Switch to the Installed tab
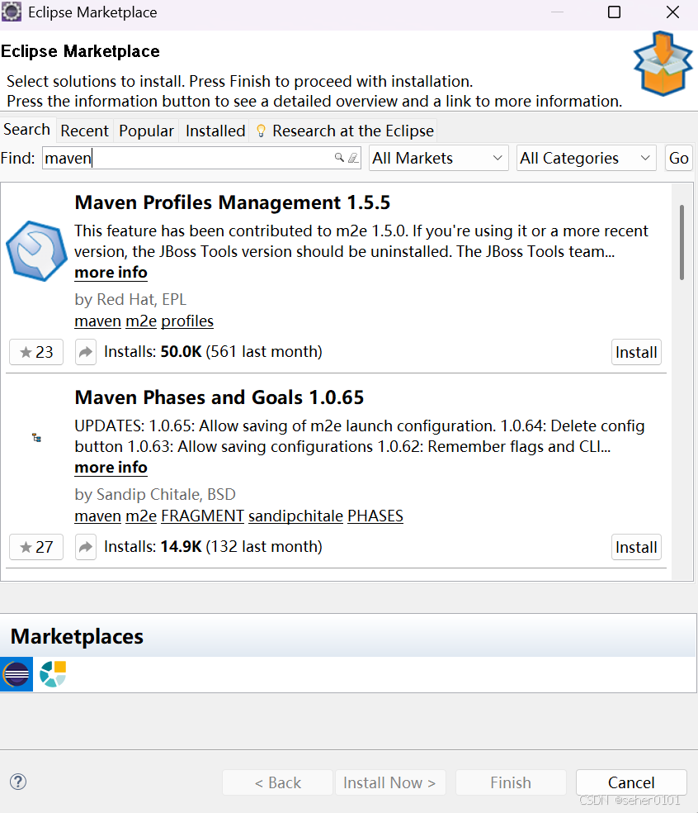The width and height of the screenshot is (698, 813). tap(215, 131)
